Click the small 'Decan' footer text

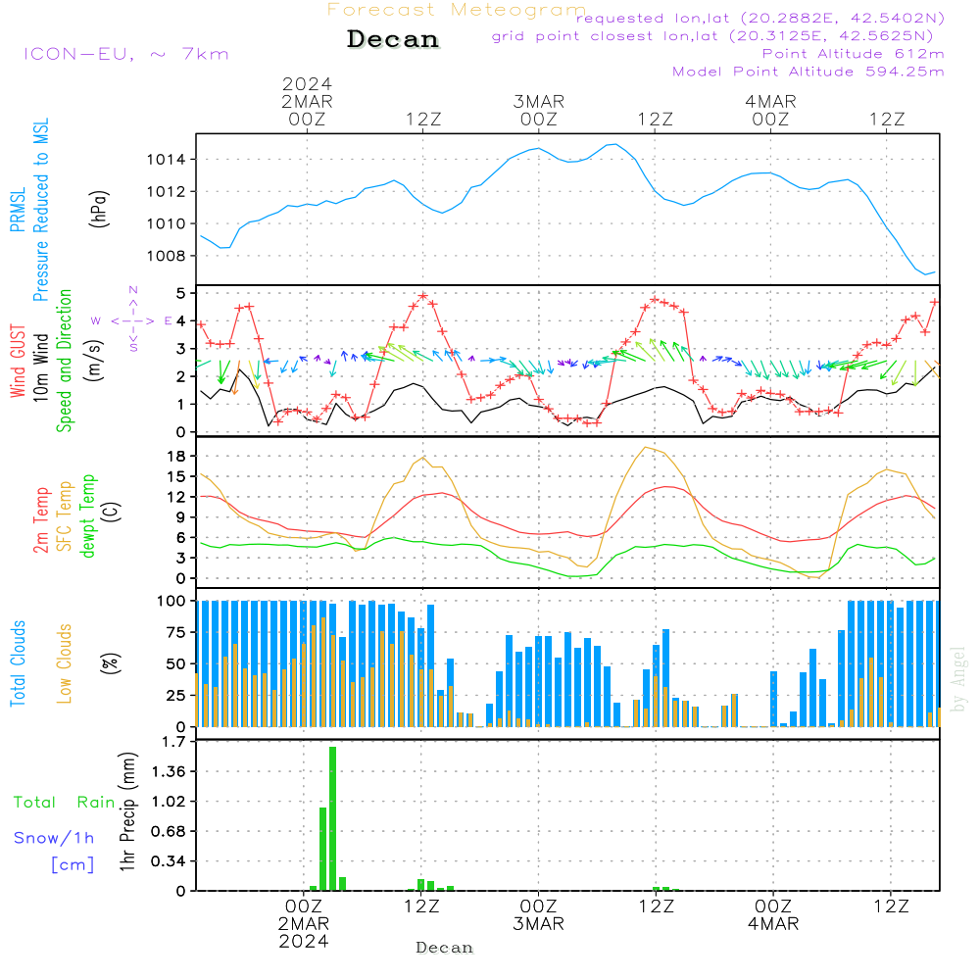pos(444,948)
